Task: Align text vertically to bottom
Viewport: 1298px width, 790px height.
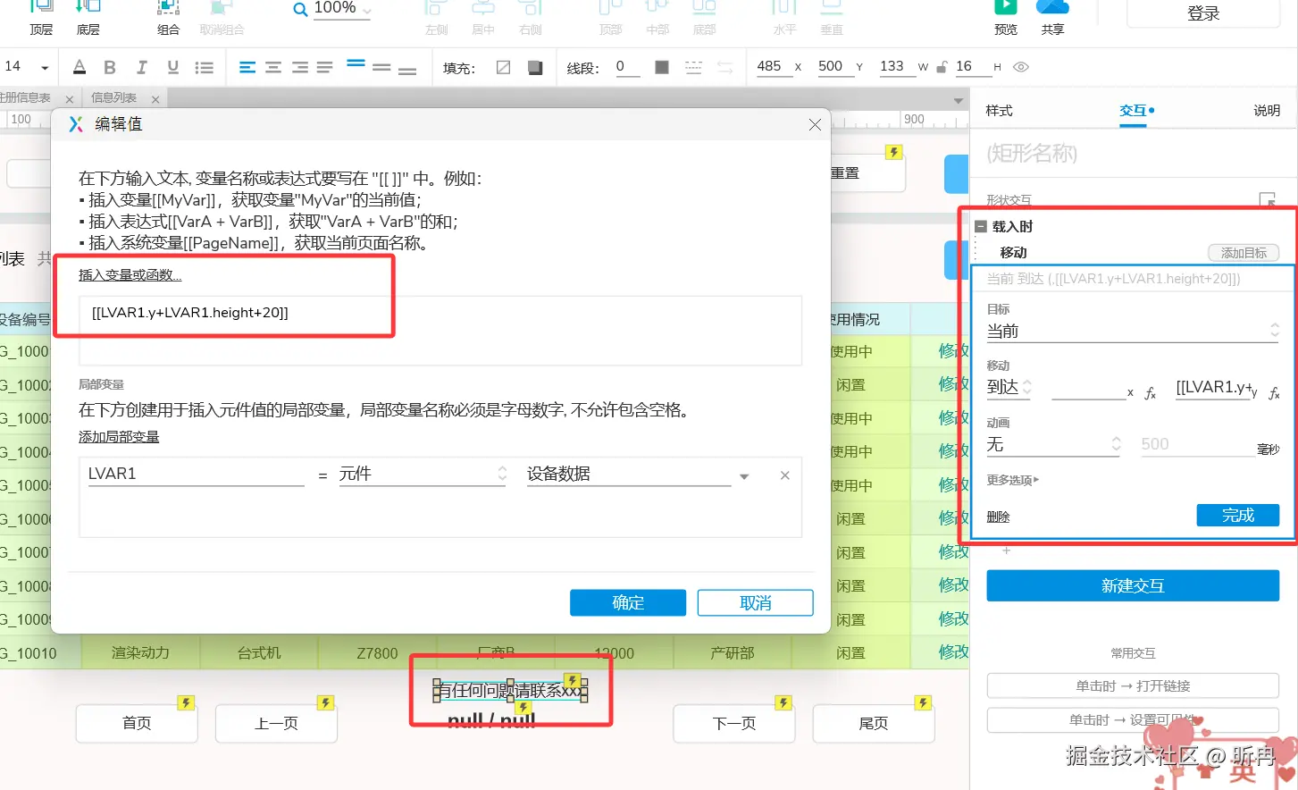Action: point(407,69)
